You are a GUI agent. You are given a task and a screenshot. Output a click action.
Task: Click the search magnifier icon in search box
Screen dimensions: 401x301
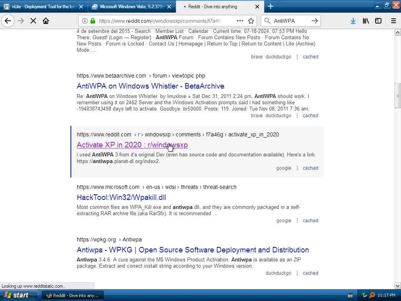[267, 21]
